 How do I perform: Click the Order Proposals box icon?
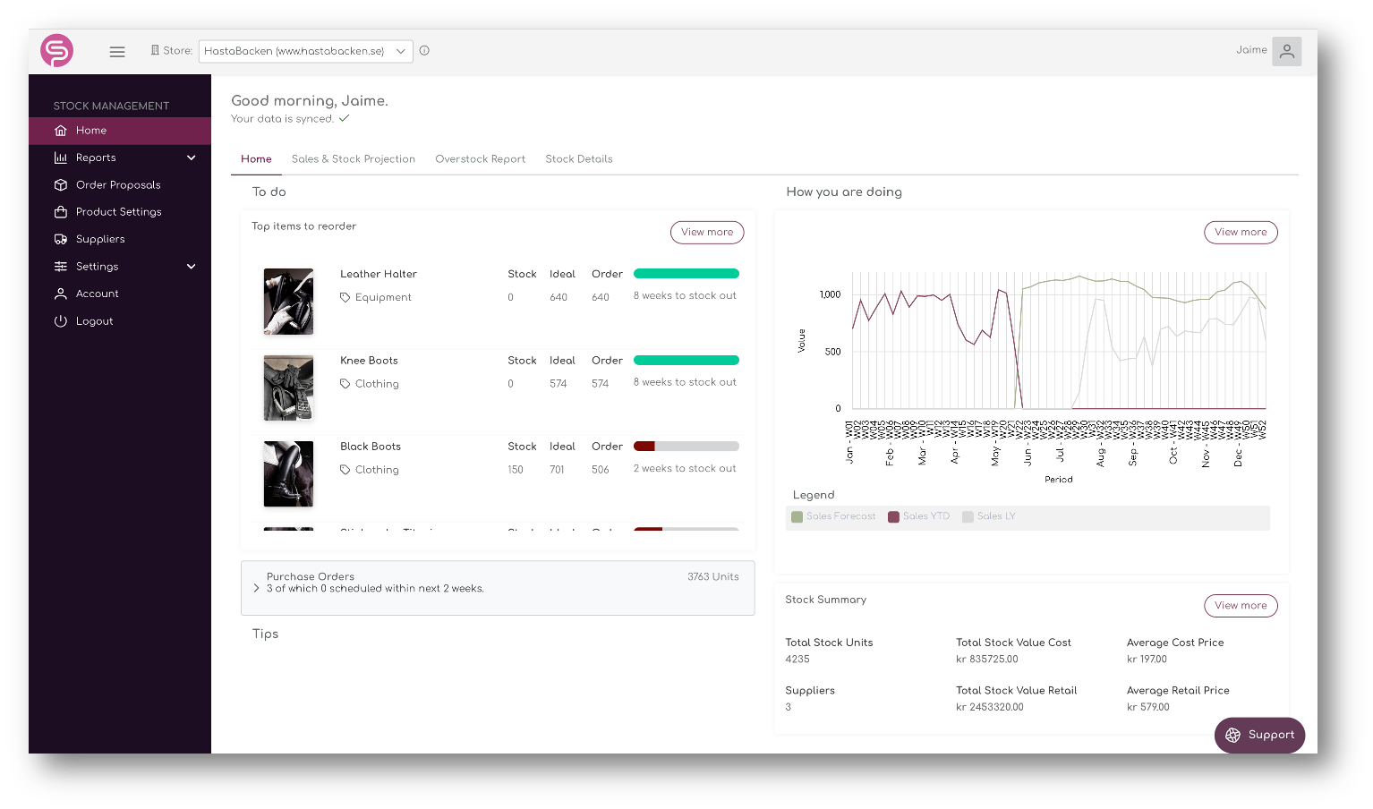tap(60, 185)
